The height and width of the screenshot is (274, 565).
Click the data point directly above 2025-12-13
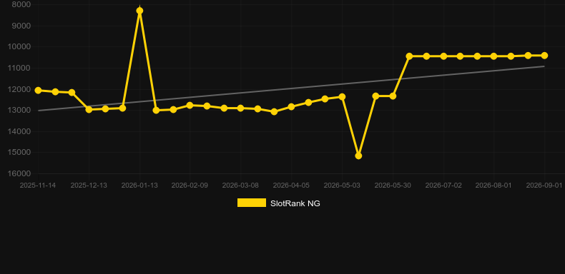[89, 109]
